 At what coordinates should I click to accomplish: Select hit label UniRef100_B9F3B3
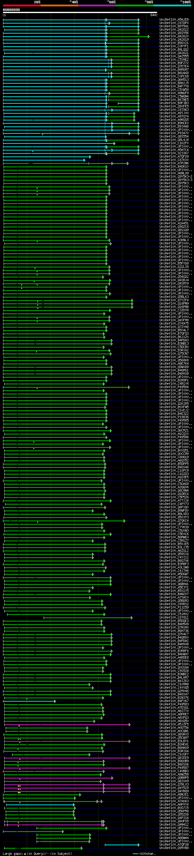coord(174,103)
